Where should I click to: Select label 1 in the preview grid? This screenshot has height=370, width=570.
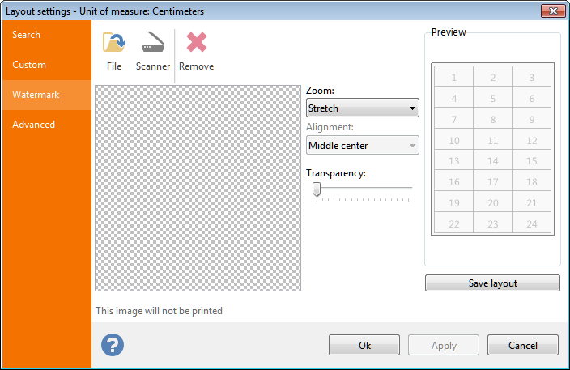pyautogui.click(x=453, y=77)
